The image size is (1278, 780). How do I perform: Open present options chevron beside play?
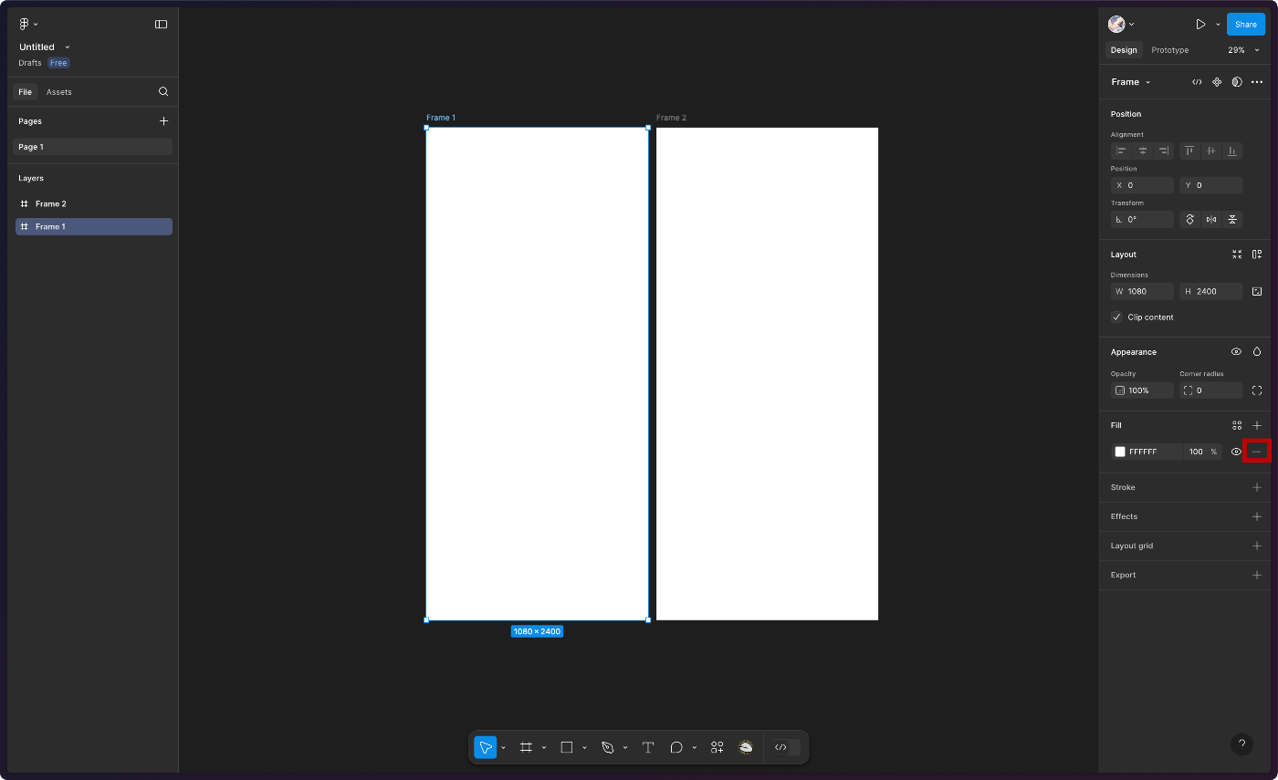(1218, 25)
